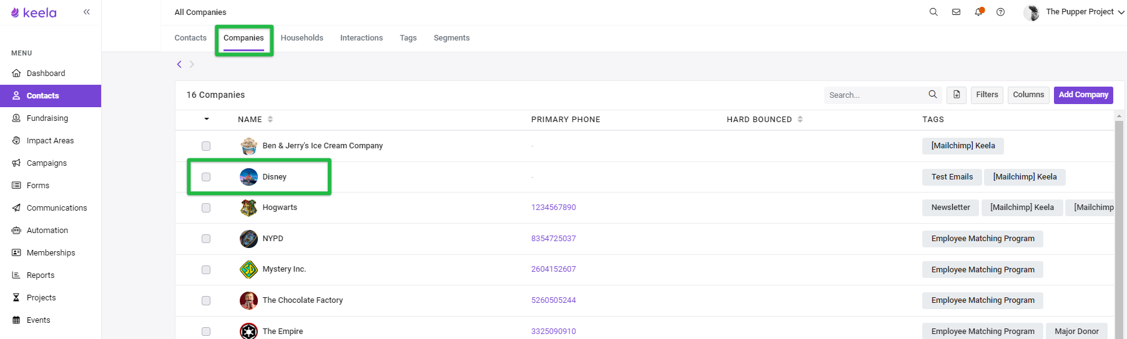1127x339 pixels.
Task: Open the mail envelope icon in header
Action: click(956, 12)
